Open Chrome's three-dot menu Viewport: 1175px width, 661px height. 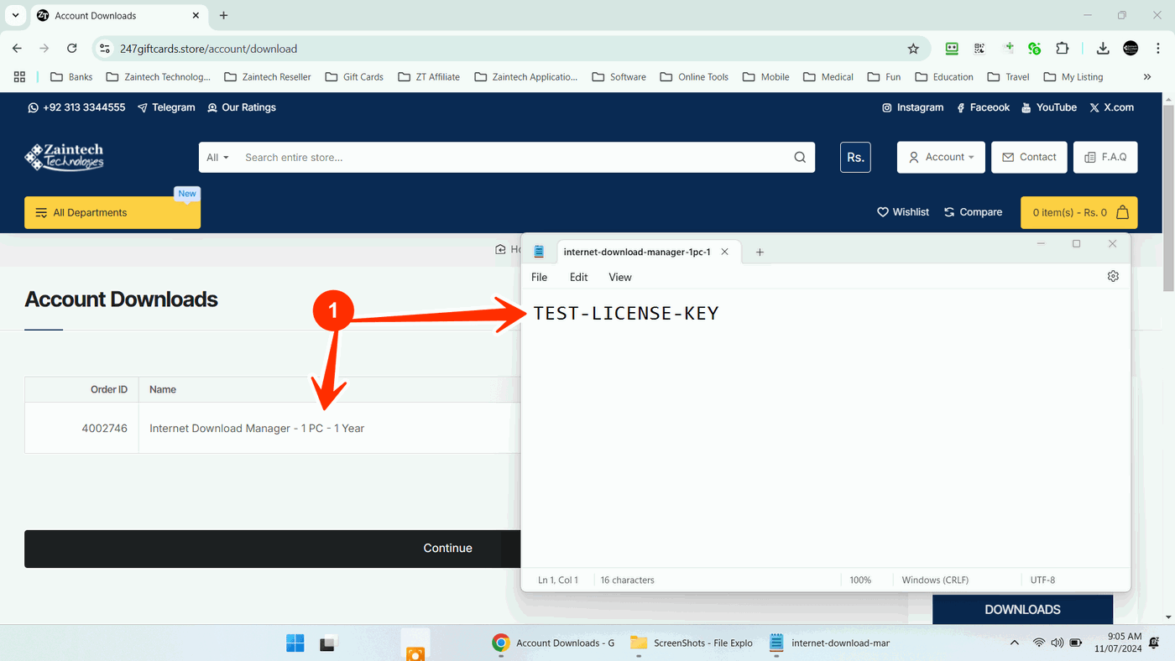(1158, 49)
